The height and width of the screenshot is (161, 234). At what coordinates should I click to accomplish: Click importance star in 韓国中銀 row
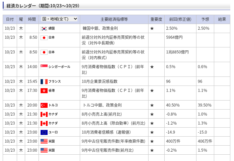pos(152,28)
